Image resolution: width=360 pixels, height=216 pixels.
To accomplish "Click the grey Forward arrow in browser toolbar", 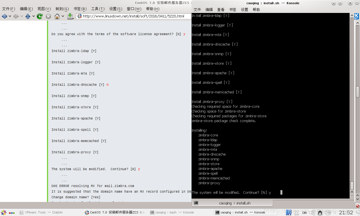I will [x=16, y=16].
